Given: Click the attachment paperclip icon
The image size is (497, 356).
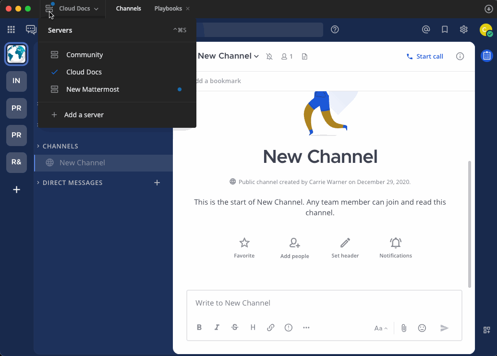Looking at the screenshot, I should tap(403, 327).
